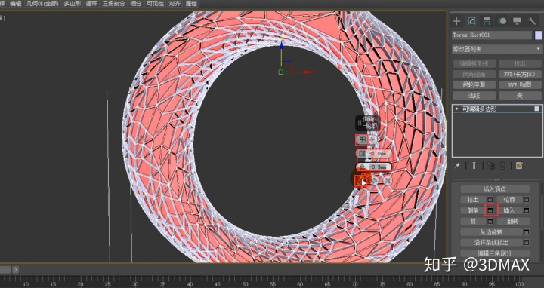The image size is (544, 288).
Task: Switch to the Modify panel tab
Action: pos(471,21)
